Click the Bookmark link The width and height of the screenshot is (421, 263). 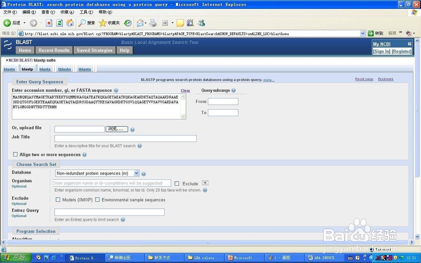pyautogui.click(x=386, y=79)
